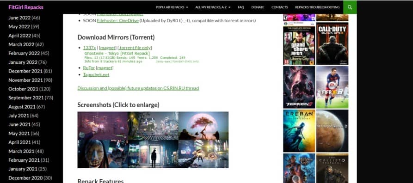Image resolution: width=413 pixels, height=183 pixels.
Task: Open June 2022 archive
Action: pyautogui.click(x=19, y=18)
